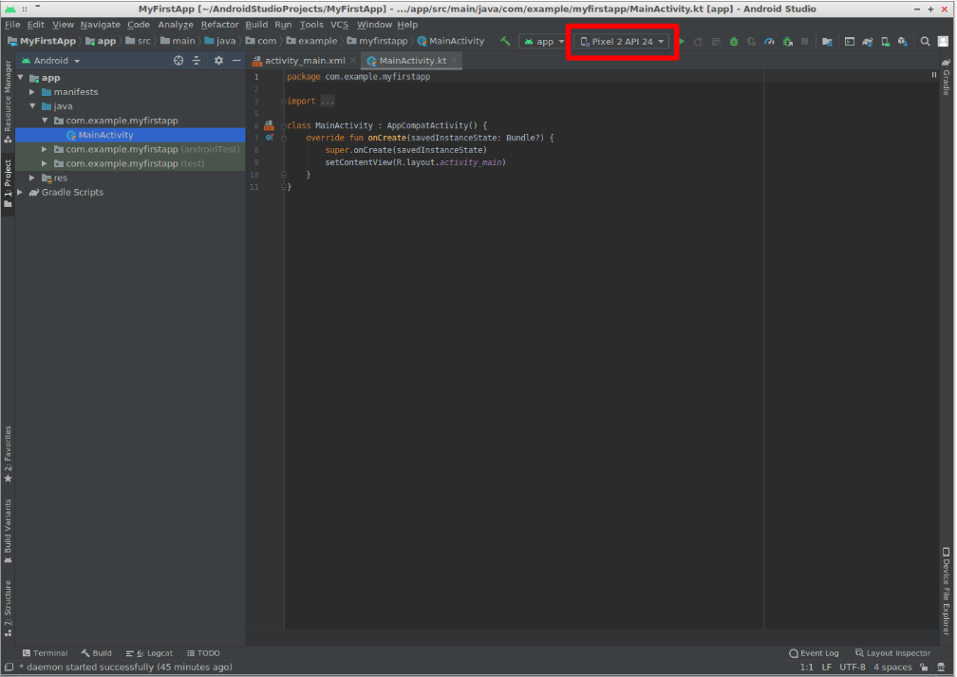Toggle the Build Variants tool window
Viewport: 957px width, 677px height.
8,531
